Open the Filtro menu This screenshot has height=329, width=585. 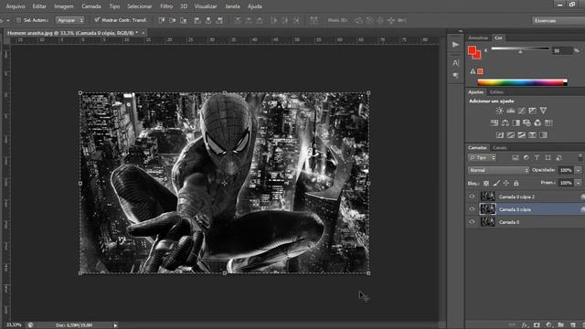coord(166,6)
